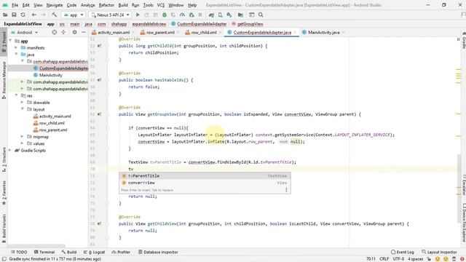Viewport: 466px width, 262px height.
Task: Click the Sync Project with Gradle icon
Action: [211, 15]
